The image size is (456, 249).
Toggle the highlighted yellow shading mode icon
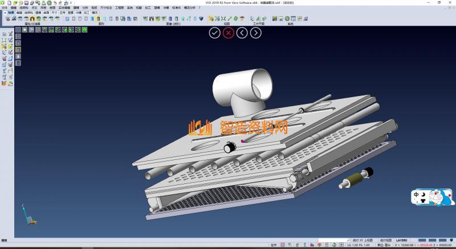click(98, 19)
